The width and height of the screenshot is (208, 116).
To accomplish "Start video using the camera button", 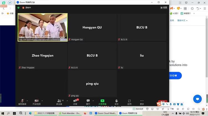I will (37, 102).
